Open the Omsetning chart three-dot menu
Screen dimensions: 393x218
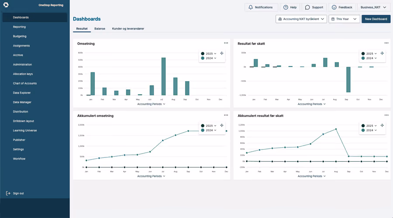click(x=226, y=43)
